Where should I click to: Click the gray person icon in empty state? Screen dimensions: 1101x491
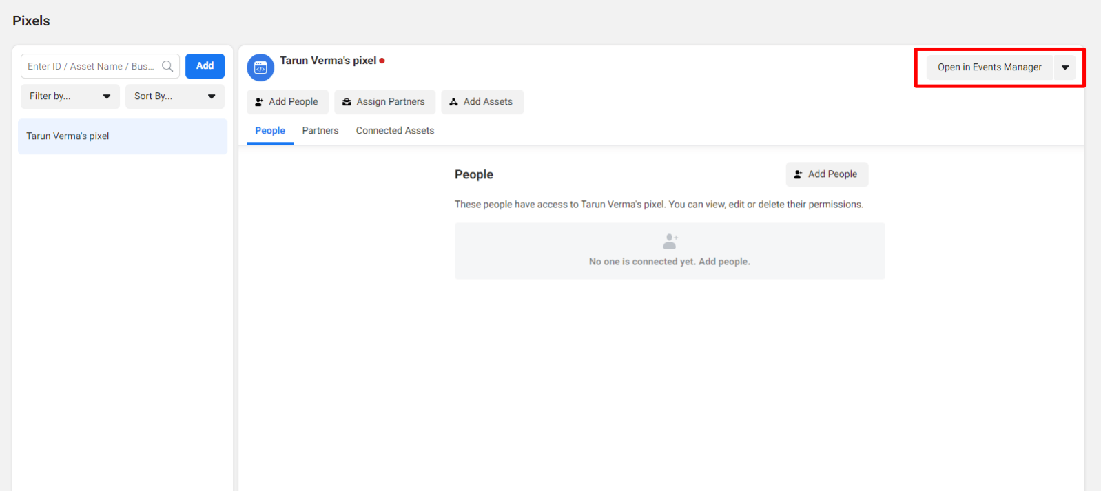pyautogui.click(x=670, y=241)
